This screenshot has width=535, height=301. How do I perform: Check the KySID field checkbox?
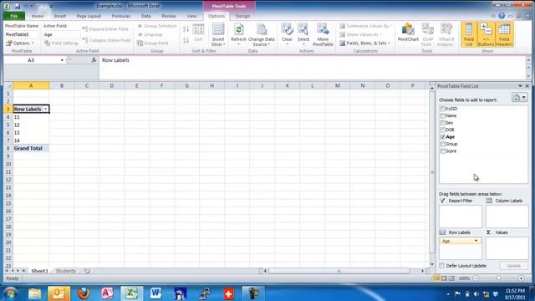click(x=442, y=109)
